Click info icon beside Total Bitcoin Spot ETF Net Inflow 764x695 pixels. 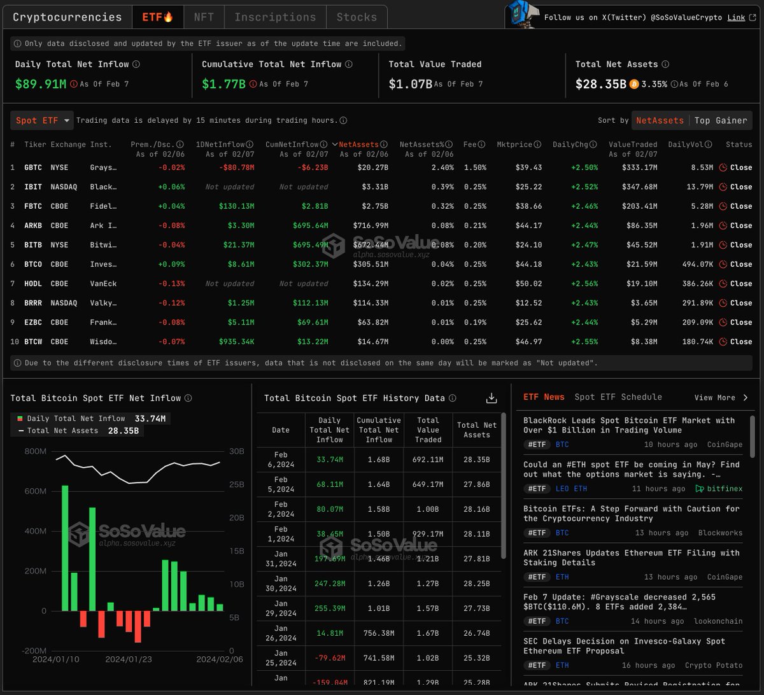pos(188,398)
